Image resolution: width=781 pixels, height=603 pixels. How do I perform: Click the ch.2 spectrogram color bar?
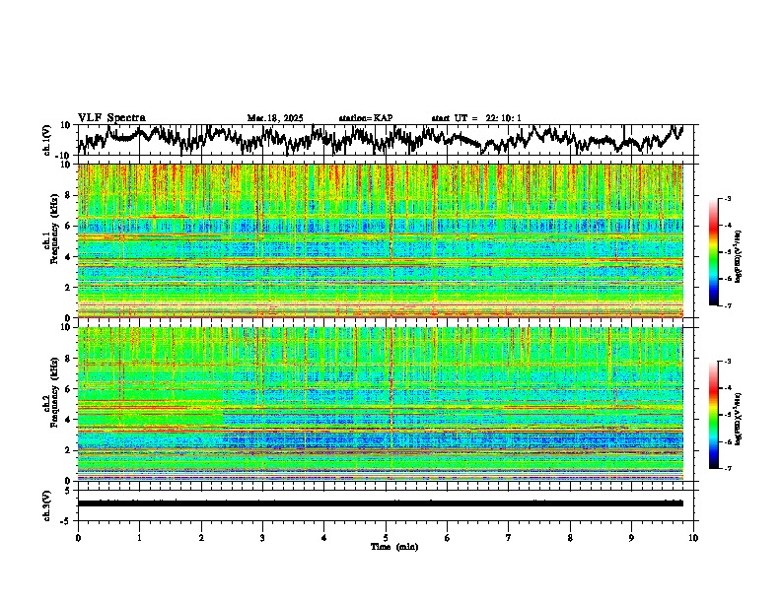713,415
